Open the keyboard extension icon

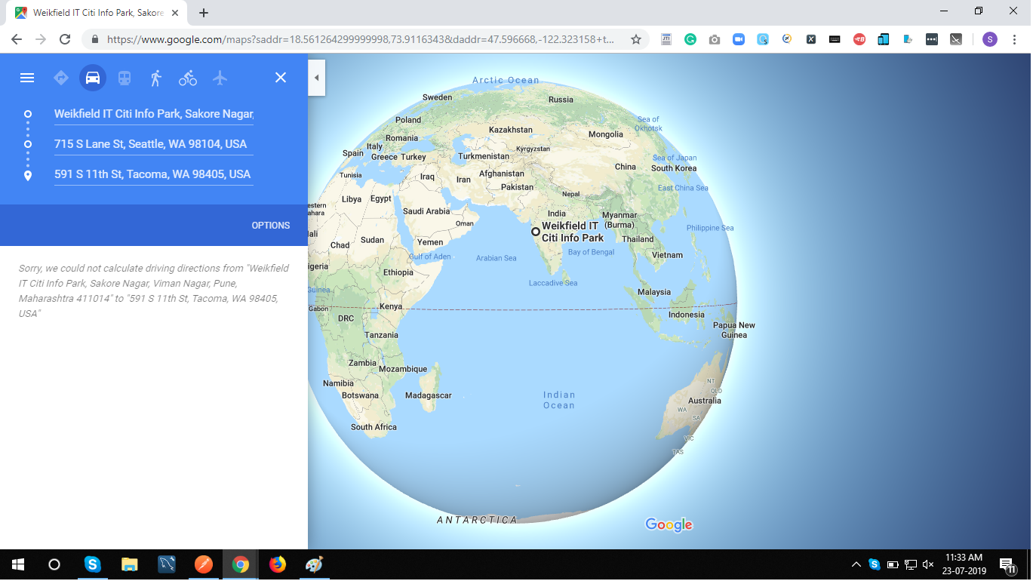click(x=835, y=39)
